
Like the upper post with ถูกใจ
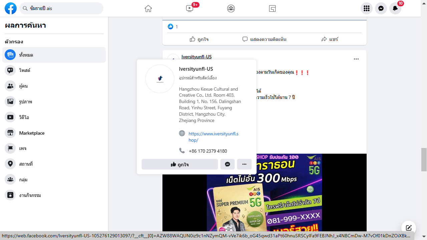[199, 39]
